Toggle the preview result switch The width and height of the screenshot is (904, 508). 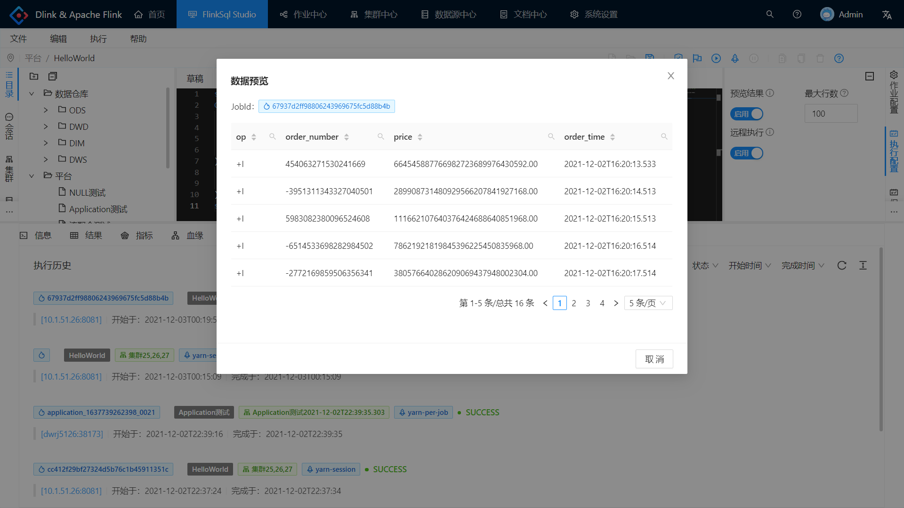click(x=747, y=114)
